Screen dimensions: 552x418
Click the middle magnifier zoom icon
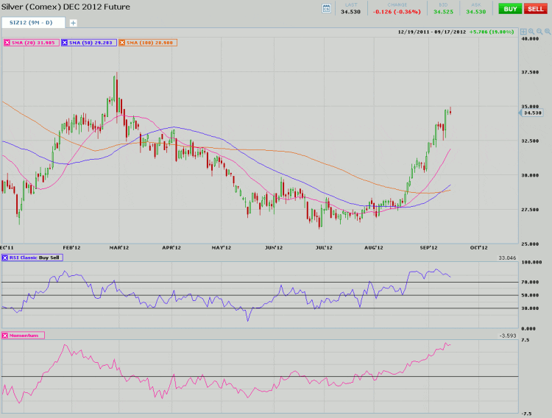538,32
